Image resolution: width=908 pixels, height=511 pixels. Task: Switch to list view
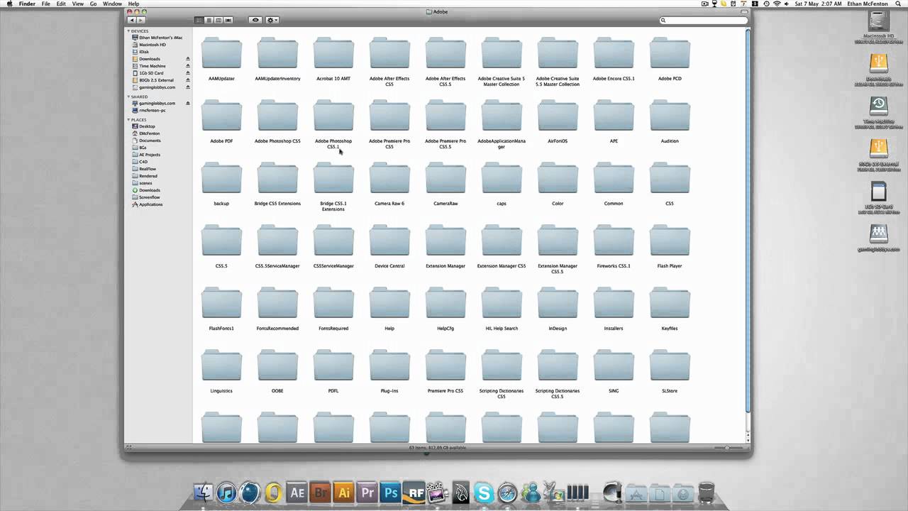coord(209,20)
